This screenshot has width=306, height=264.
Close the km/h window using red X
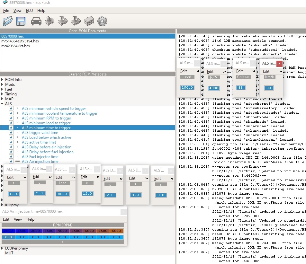point(279,64)
